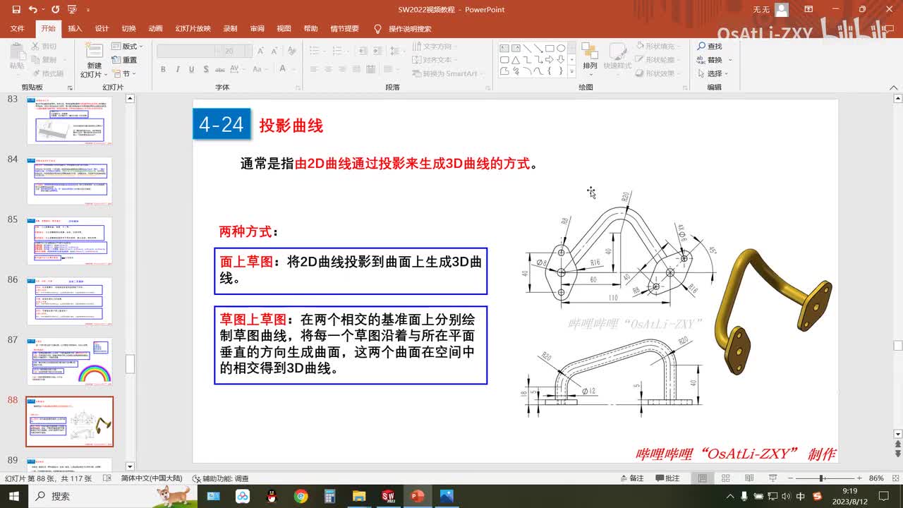Switch to Normal view icon in the status bar
This screenshot has width=903, height=508.
tap(703, 478)
